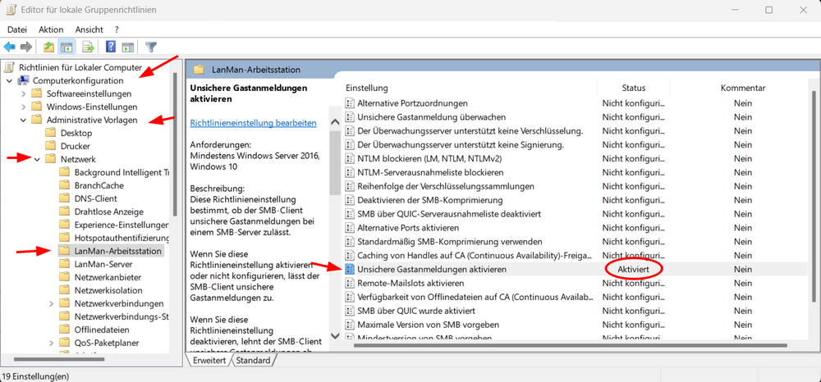821x382 pixels.
Task: Select NTLM-Serverausnahmeliste blockieren setting
Action: point(430,172)
